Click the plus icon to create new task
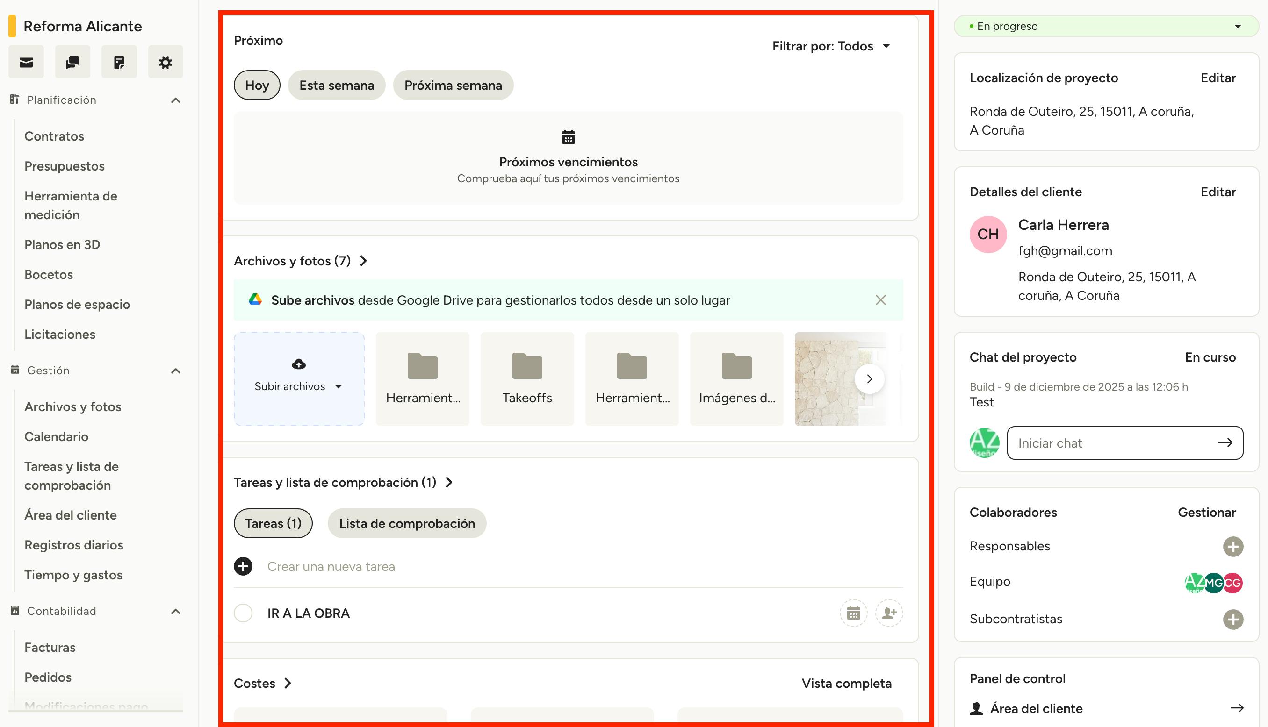The height and width of the screenshot is (727, 1268). (x=243, y=566)
